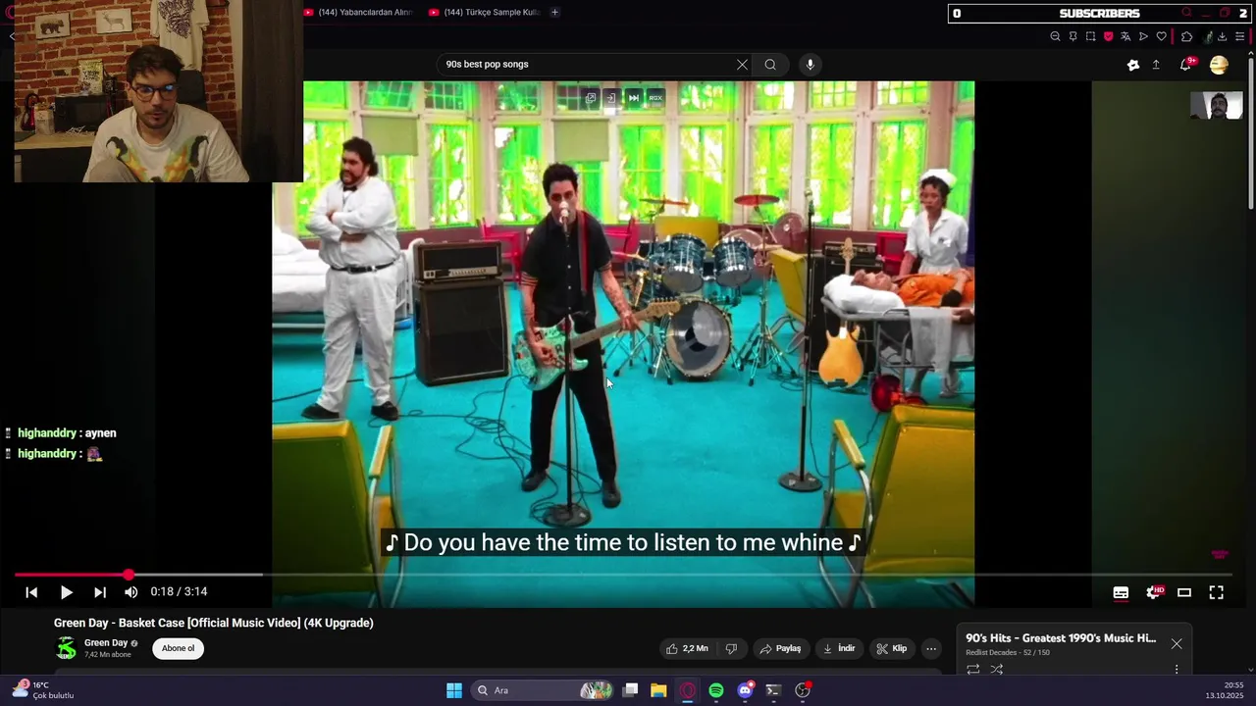This screenshot has height=706, width=1256.
Task: Open video player quality settings gear
Action: (x=1154, y=592)
